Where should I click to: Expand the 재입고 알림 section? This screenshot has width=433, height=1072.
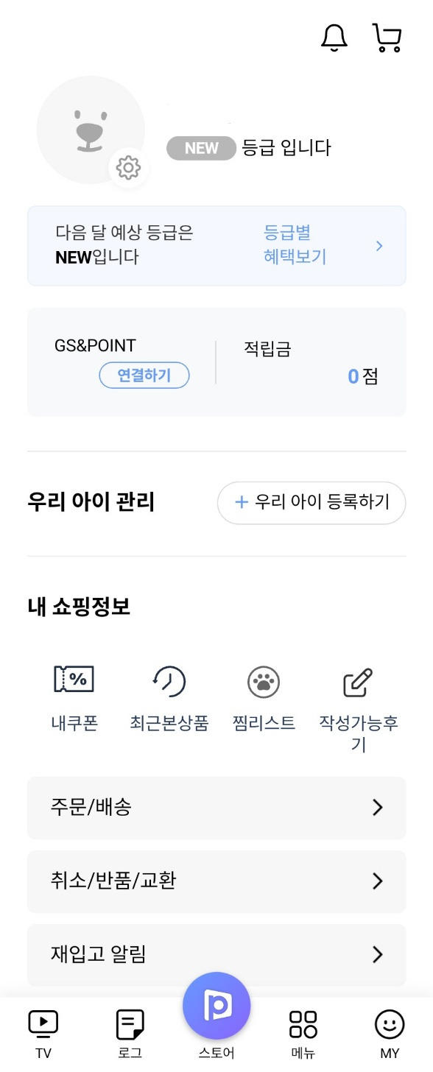click(x=216, y=955)
